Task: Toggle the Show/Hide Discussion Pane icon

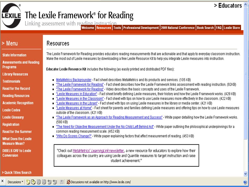Action: point(62,182)
